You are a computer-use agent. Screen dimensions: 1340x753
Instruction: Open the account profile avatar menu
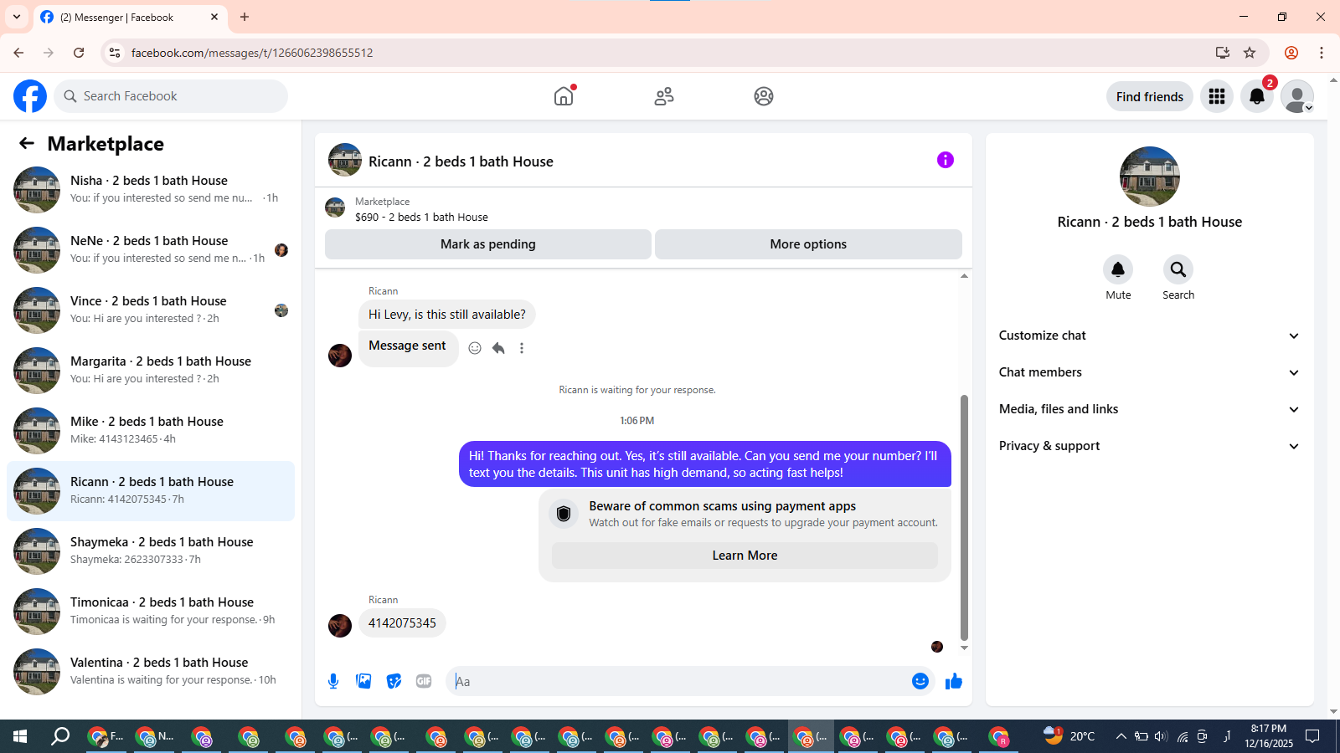point(1297,96)
